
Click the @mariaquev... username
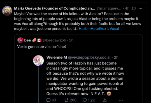pyautogui.click(x=109, y=9)
